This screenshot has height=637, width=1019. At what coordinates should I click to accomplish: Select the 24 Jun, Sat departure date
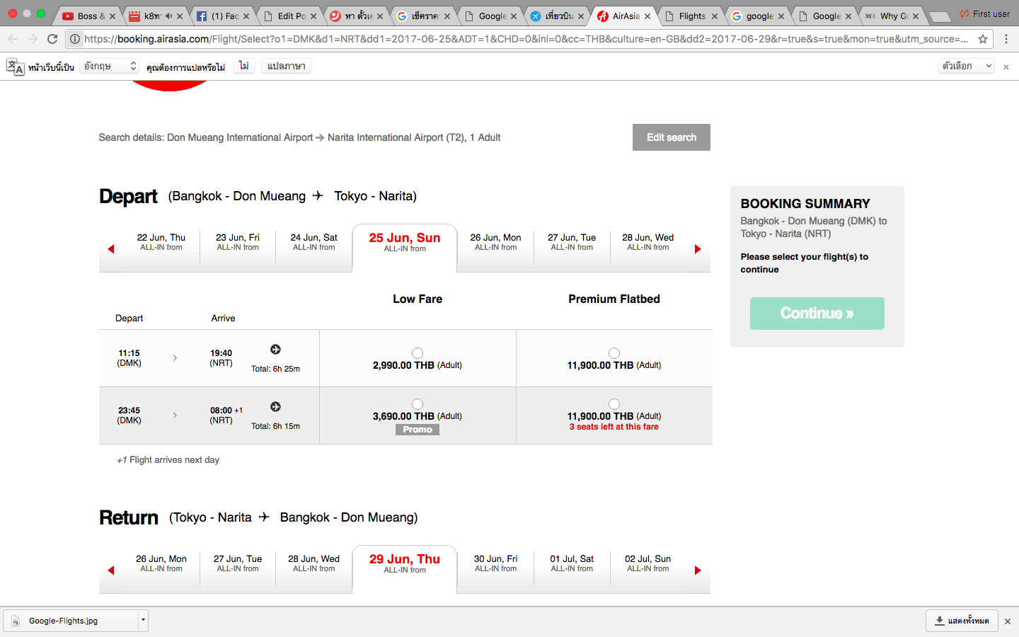click(314, 242)
